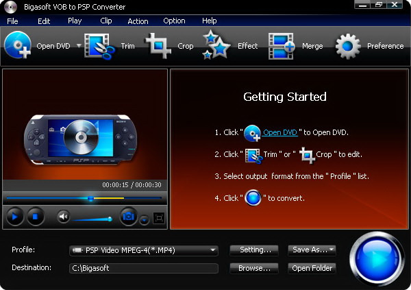This screenshot has width=411, height=290.
Task: Click the playback seek bar handle
Action: (90, 198)
